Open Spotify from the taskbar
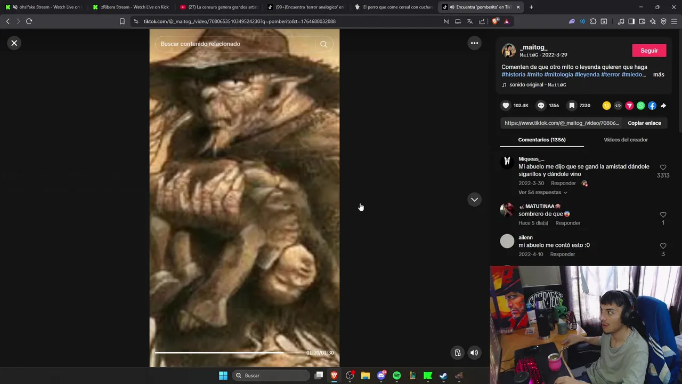Image resolution: width=682 pixels, height=384 pixels. click(396, 375)
